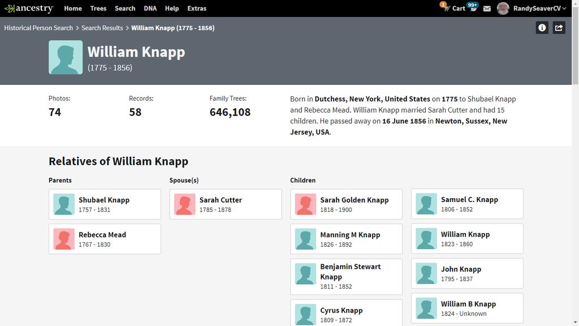Viewport: 579px width, 326px height.
Task: Expand the RandySeaverCV account dropdown arrow
Action: [x=564, y=8]
